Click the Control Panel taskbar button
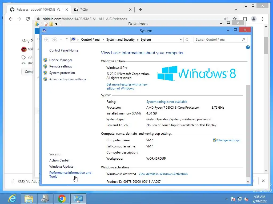The width and height of the screenshot is (273, 204). pos(78,199)
